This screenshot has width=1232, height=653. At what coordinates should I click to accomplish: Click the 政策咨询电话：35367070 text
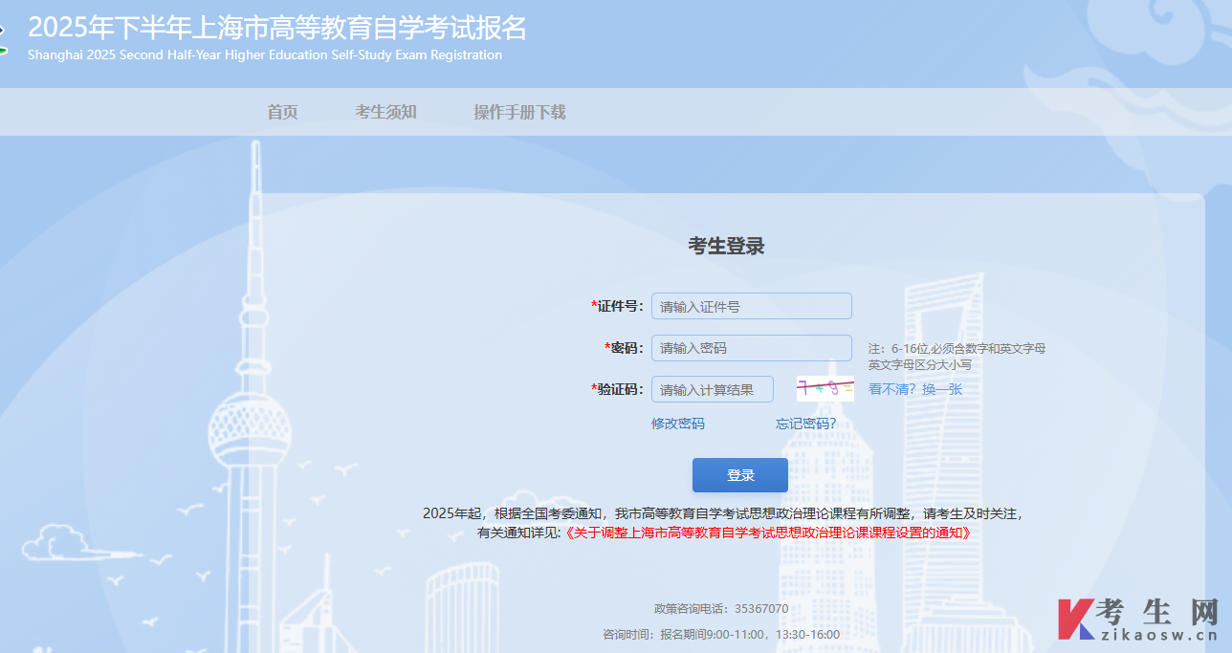click(721, 609)
